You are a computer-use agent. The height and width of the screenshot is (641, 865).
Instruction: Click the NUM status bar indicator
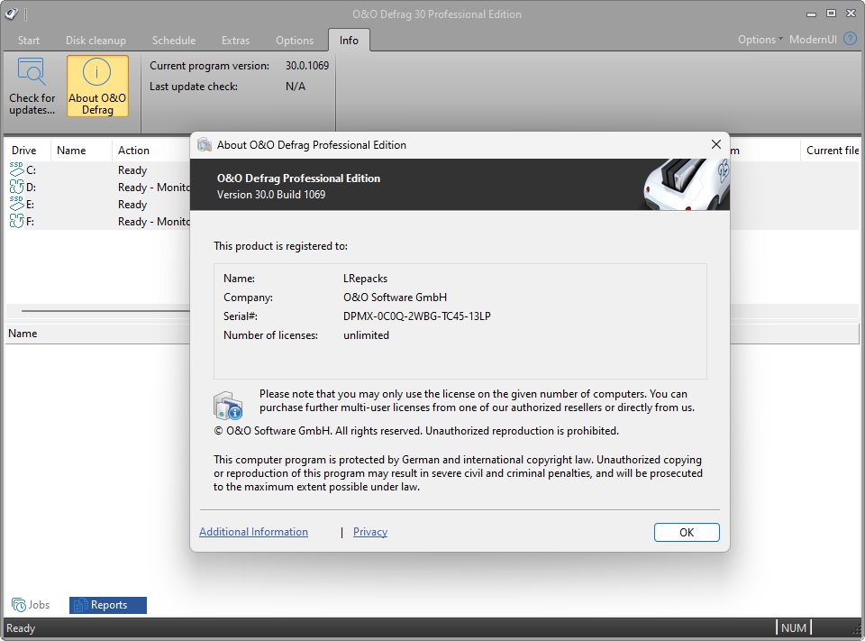tap(794, 627)
